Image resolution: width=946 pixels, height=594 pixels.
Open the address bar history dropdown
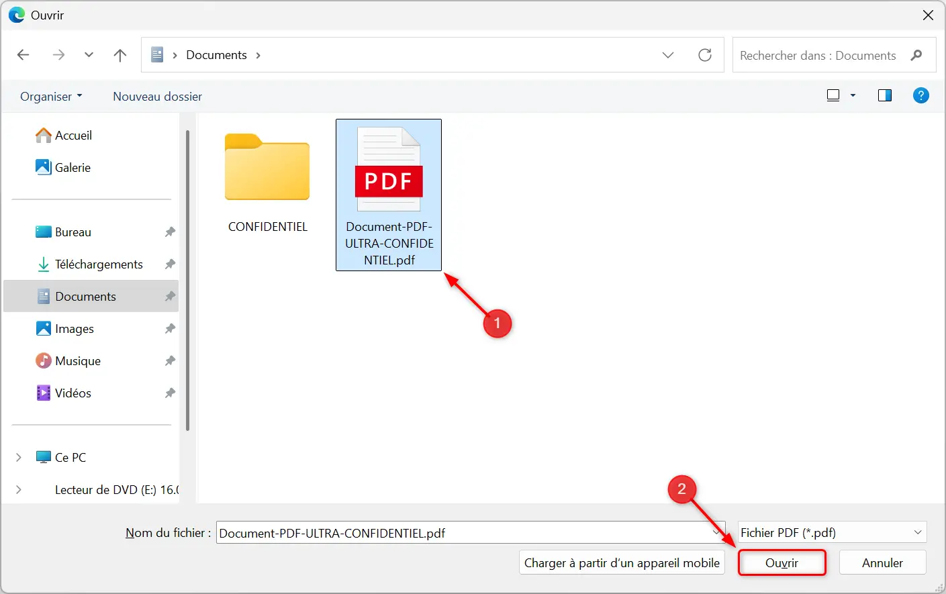668,55
